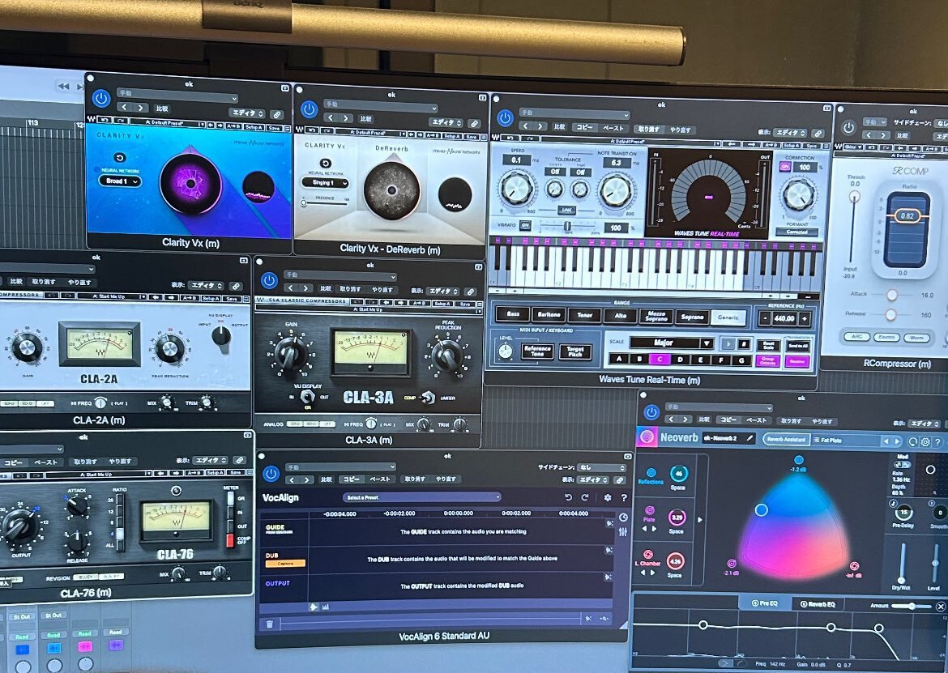948x673 pixels.
Task: Toggle the Vibrato ON switch in Waves Tune
Action: click(x=525, y=224)
